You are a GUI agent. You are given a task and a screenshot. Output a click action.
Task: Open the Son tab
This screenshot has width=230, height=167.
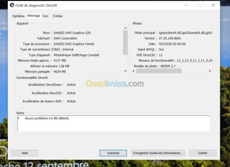46,16
